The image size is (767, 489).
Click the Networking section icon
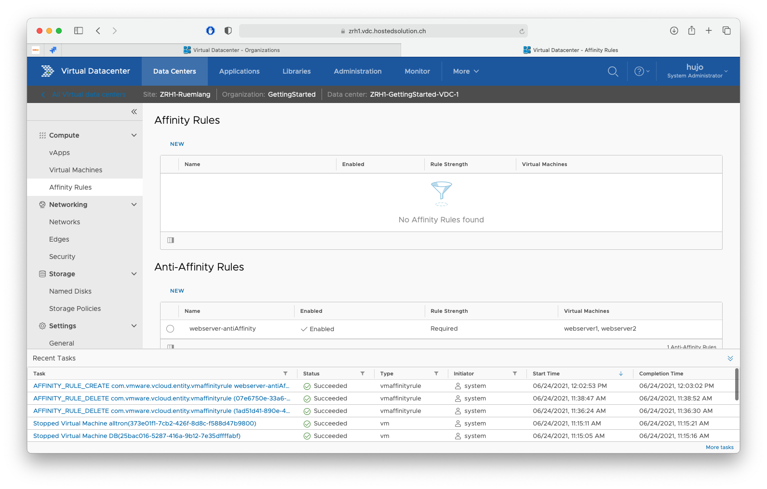coord(42,205)
